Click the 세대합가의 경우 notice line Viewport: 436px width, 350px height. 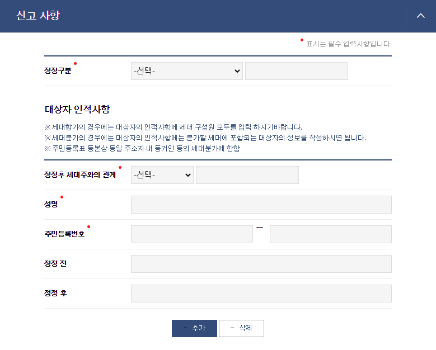click(x=174, y=127)
